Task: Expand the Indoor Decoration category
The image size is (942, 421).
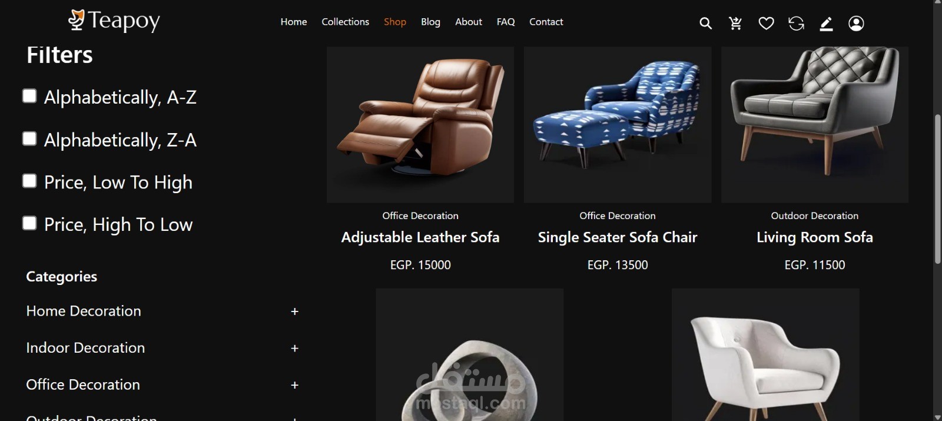Action: [x=294, y=349]
